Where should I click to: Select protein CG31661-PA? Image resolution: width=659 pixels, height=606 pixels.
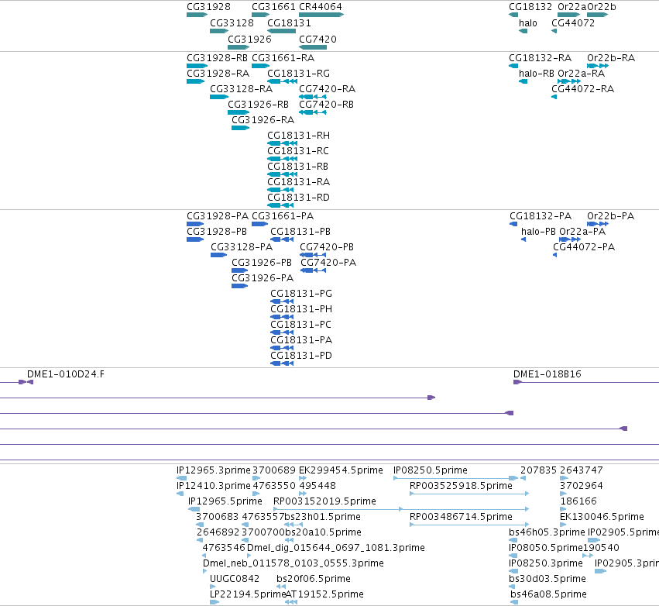click(x=260, y=224)
